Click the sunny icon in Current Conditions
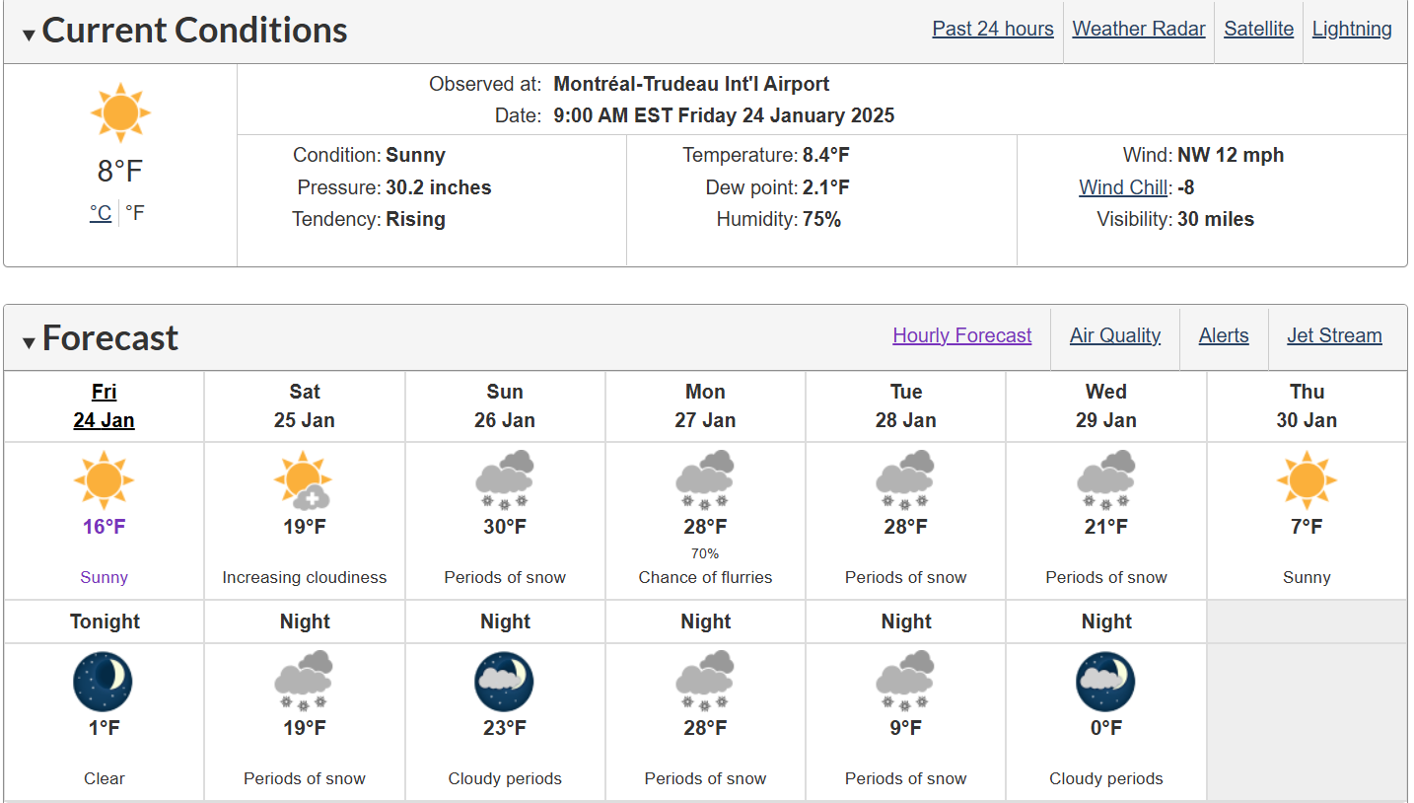Viewport: 1414px width, 803px height. coord(120,112)
